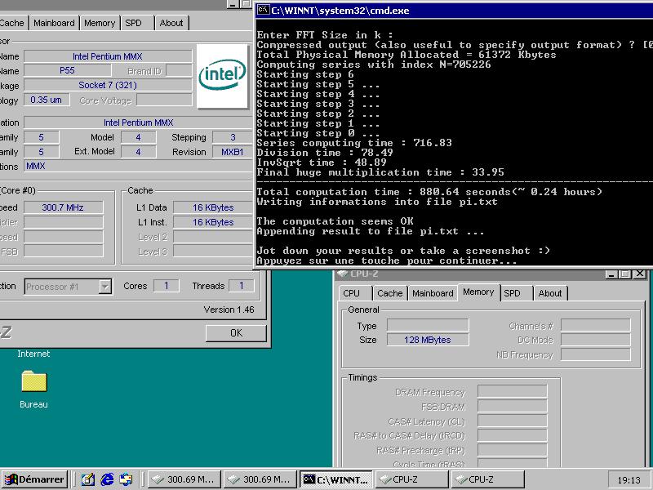Open the Mainboard tab in the processor CPU-Z window

tap(54, 23)
